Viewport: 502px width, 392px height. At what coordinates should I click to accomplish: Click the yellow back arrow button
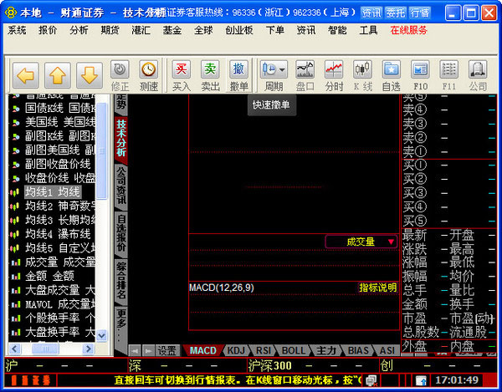point(28,75)
